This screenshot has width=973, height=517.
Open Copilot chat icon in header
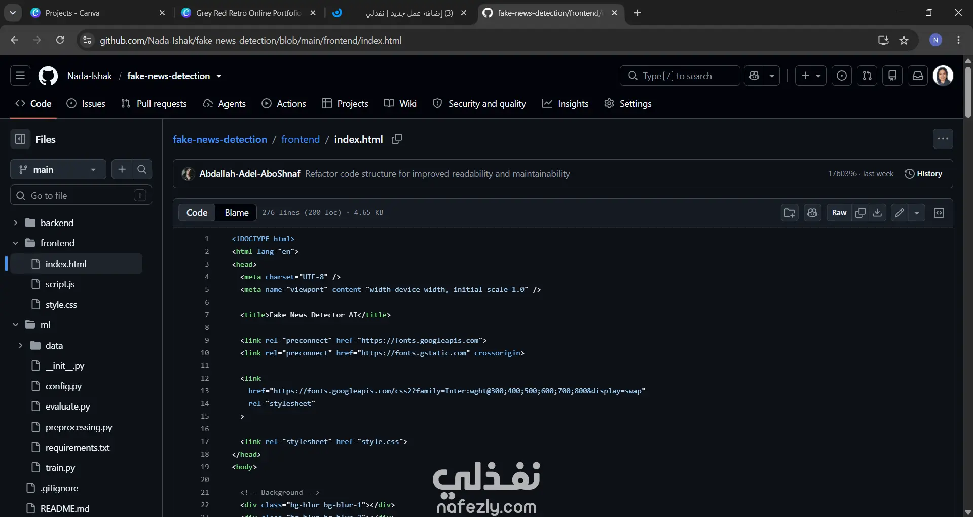point(754,76)
